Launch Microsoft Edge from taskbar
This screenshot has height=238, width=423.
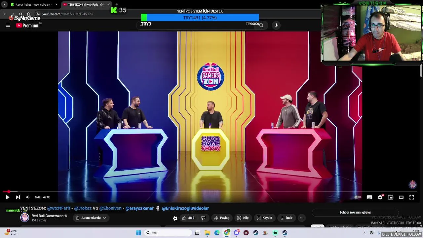[x=217, y=233]
